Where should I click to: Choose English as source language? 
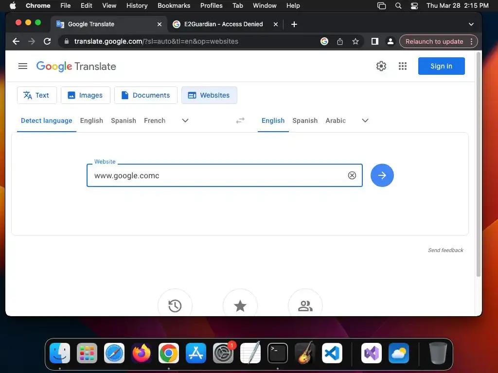[91, 120]
